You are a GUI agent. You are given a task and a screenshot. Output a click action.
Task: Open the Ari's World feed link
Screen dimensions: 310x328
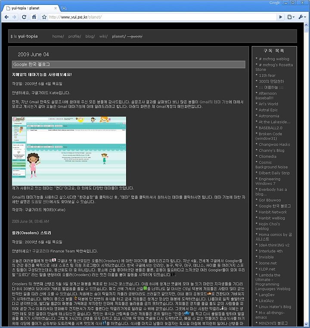coord(268,104)
